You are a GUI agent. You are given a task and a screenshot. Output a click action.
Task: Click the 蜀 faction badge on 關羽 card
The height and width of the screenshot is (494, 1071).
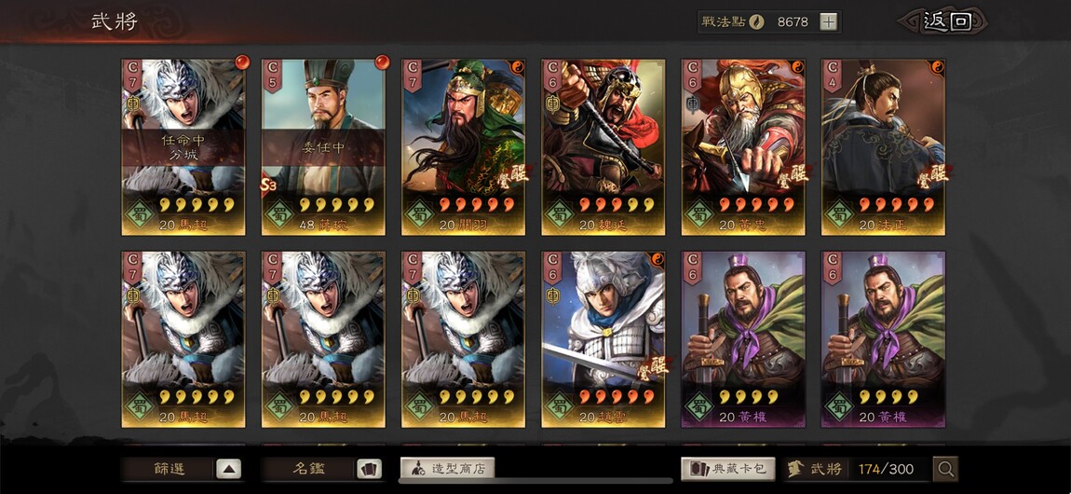419,213
